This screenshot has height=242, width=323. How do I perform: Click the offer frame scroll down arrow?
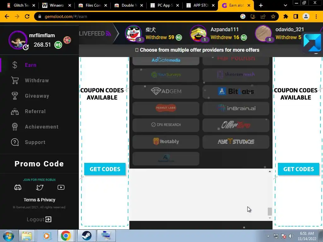pos(270,218)
